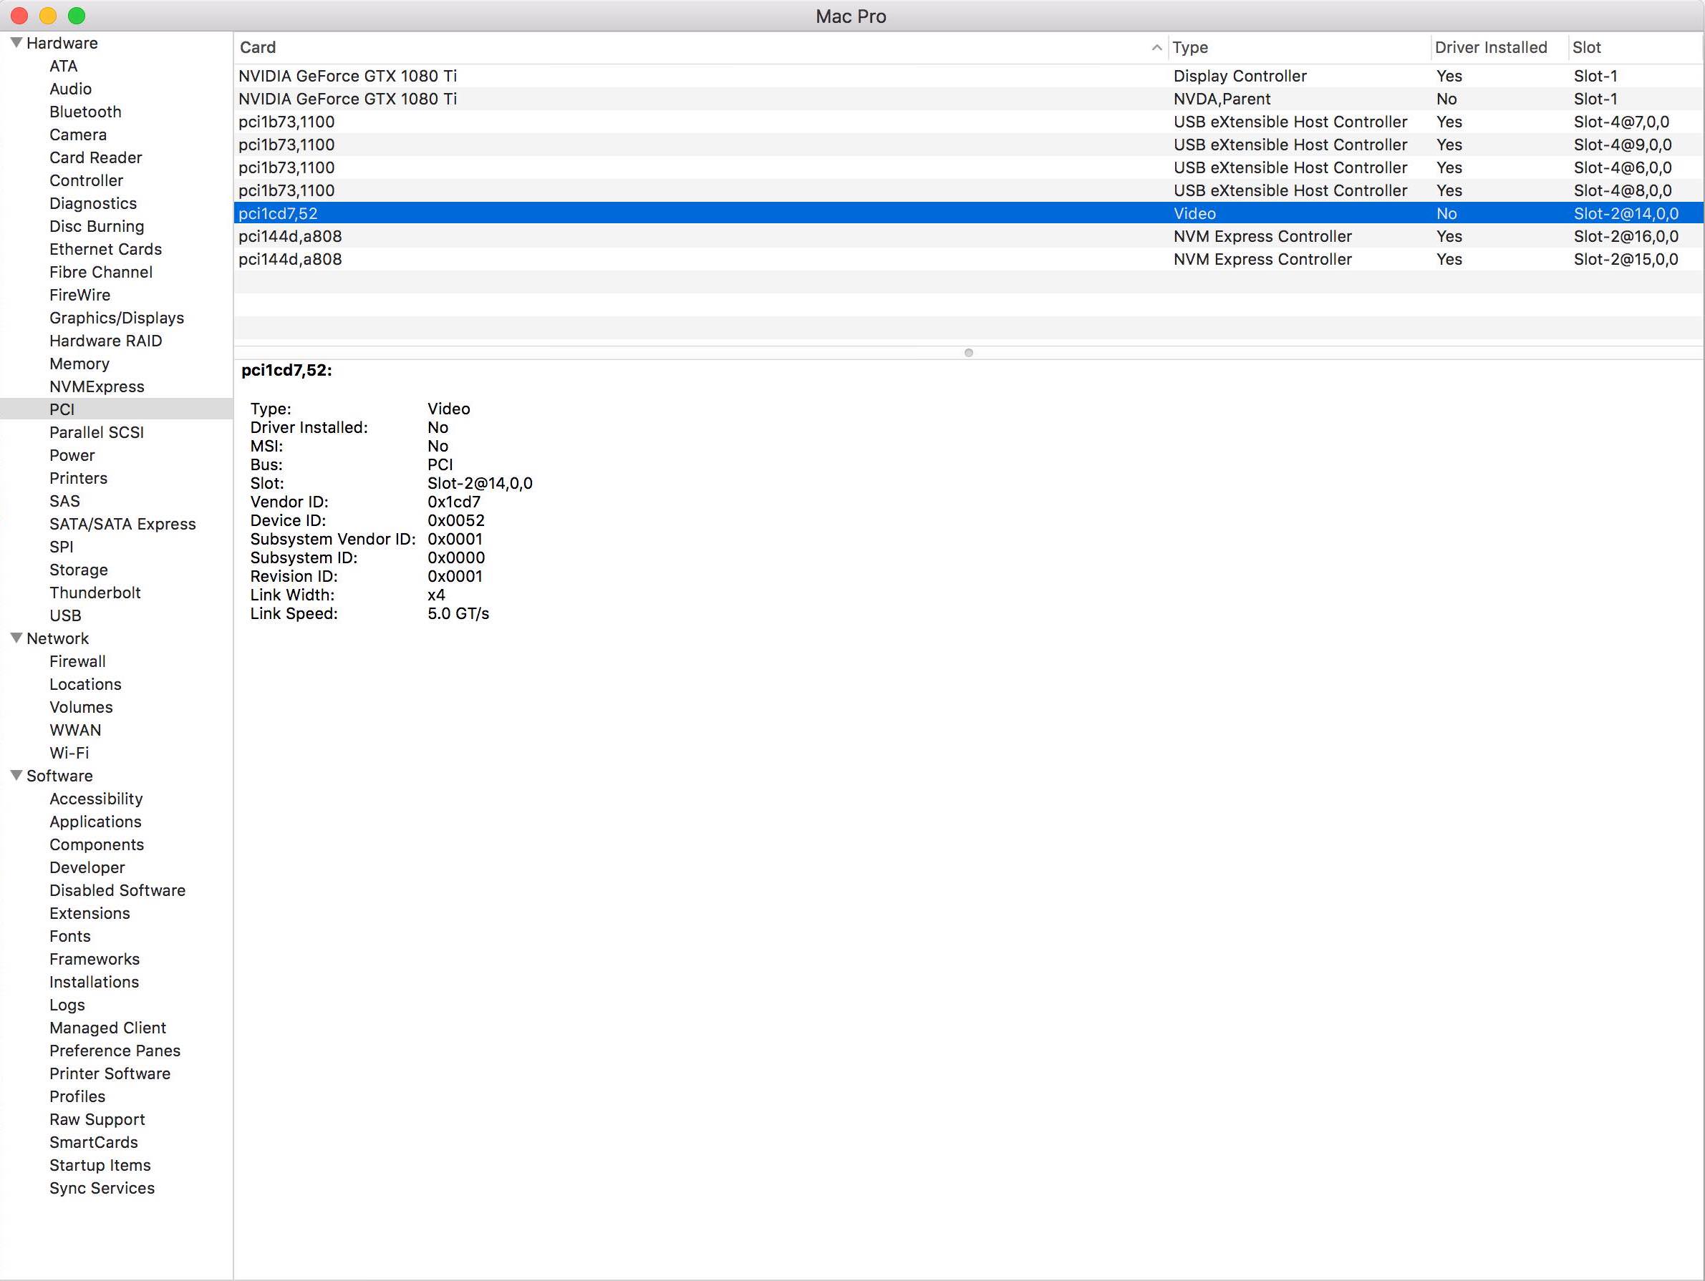
Task: Sort by the Driver Installed column header
Action: (1490, 48)
